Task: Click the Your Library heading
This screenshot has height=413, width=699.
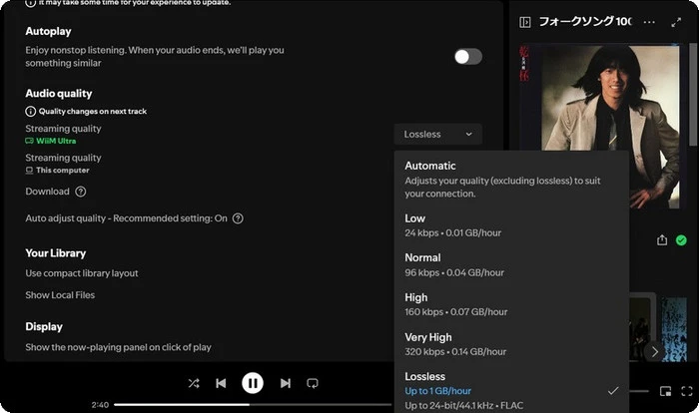Action: (x=55, y=253)
